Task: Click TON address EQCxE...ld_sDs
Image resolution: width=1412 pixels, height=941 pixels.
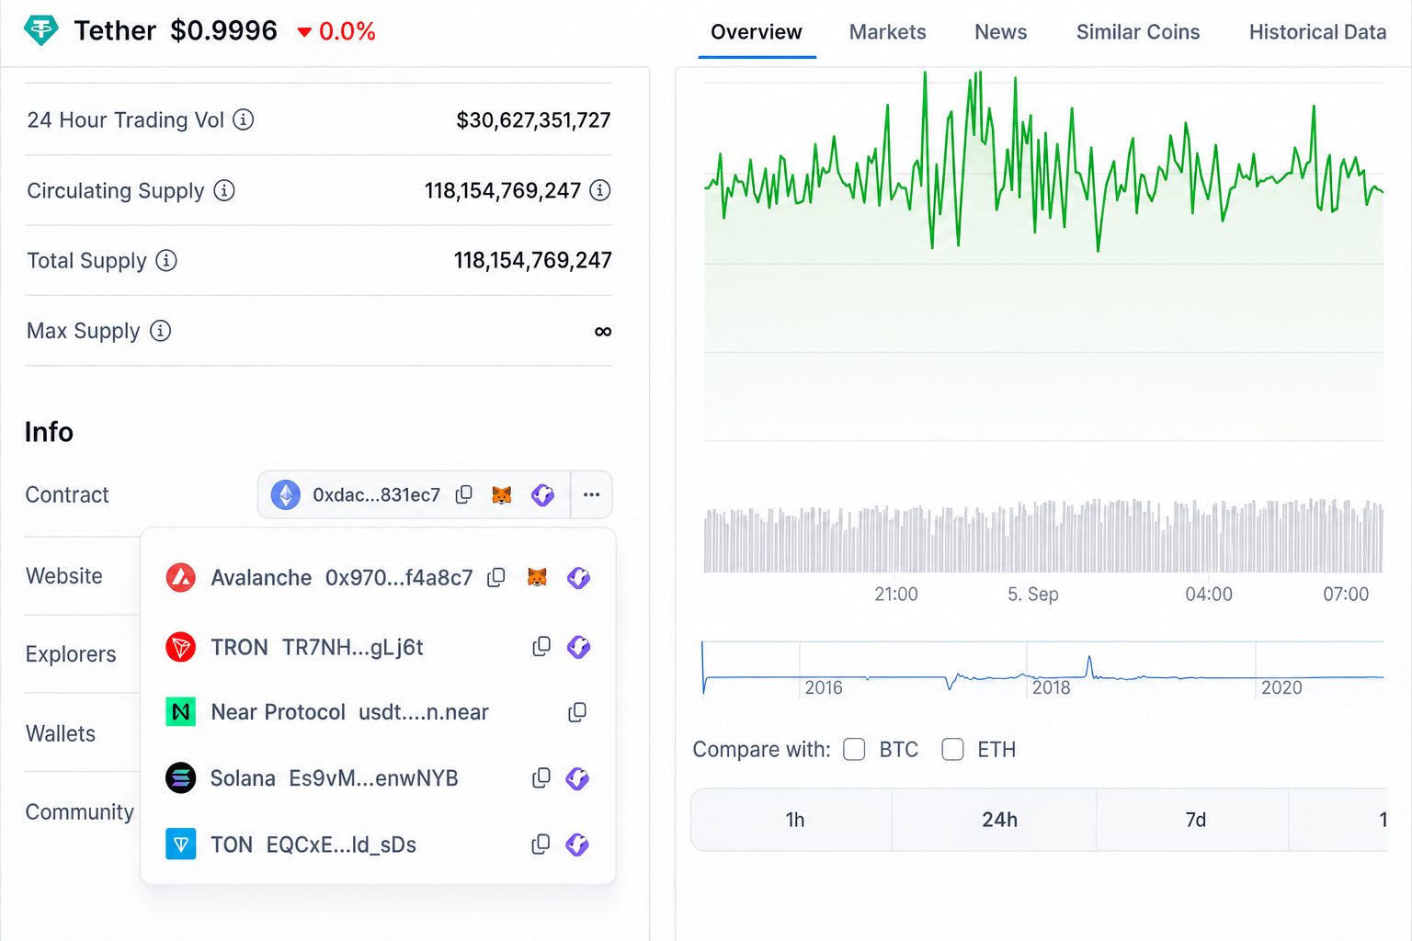Action: (x=341, y=845)
